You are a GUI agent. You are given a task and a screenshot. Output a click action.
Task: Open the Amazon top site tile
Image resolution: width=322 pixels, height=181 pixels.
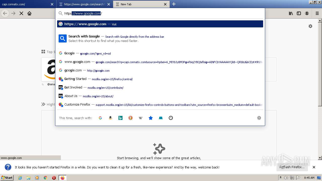pyautogui.click(x=48, y=69)
